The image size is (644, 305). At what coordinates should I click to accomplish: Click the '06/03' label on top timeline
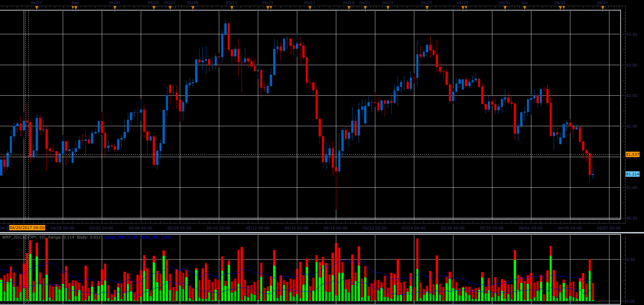(560, 3)
